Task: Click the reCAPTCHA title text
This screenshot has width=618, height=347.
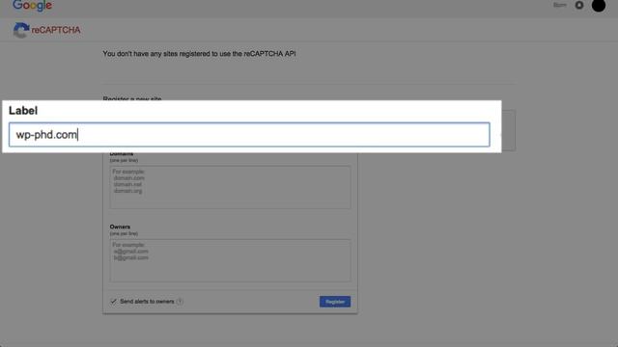Action: (x=56, y=30)
